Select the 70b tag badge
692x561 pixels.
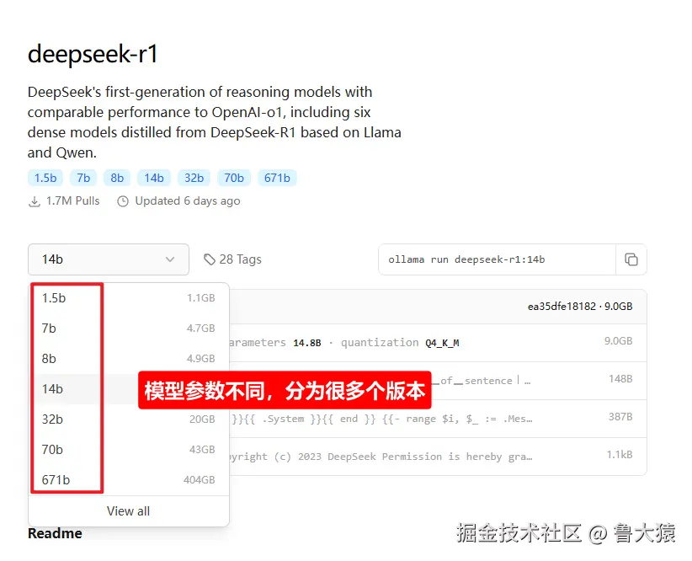(x=234, y=178)
